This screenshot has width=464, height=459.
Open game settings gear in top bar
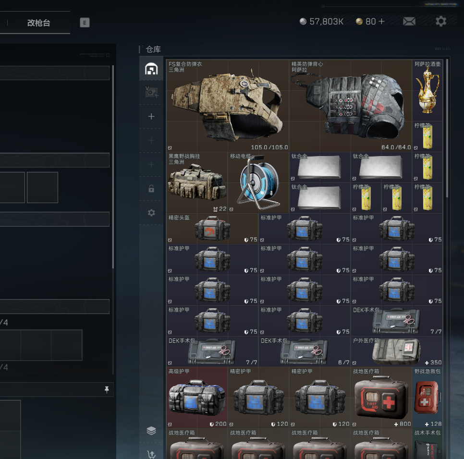[x=440, y=21]
